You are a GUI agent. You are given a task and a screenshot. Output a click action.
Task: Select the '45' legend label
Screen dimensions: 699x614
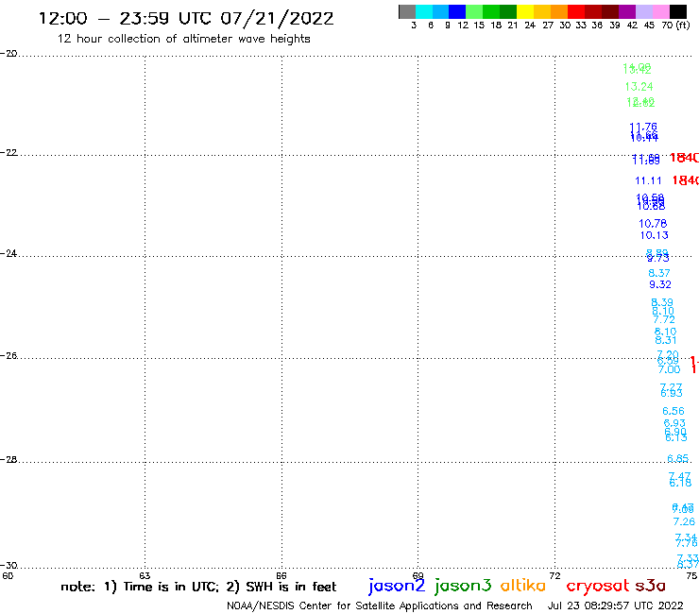649,25
